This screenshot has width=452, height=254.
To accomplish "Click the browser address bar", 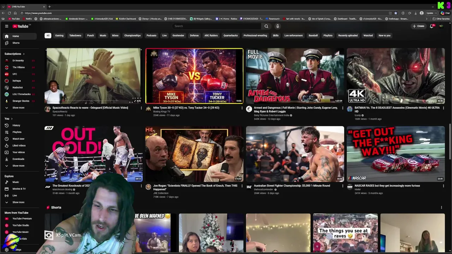I will (x=205, y=13).
